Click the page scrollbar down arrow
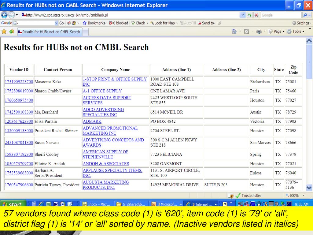Image resolution: width=313 pixels, height=235 pixels. point(309,188)
